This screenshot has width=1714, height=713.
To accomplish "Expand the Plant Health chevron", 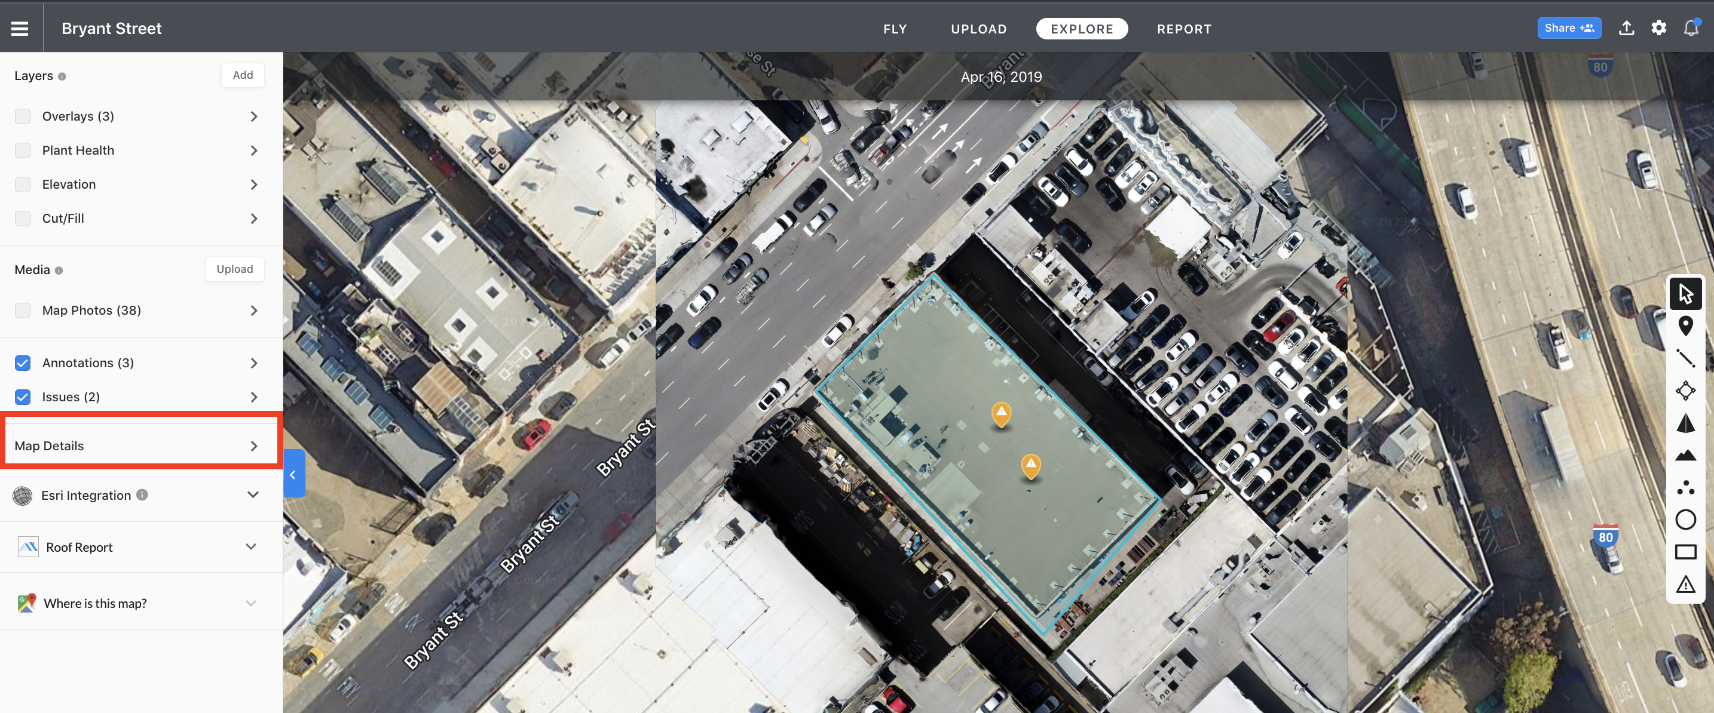I will click(253, 150).
